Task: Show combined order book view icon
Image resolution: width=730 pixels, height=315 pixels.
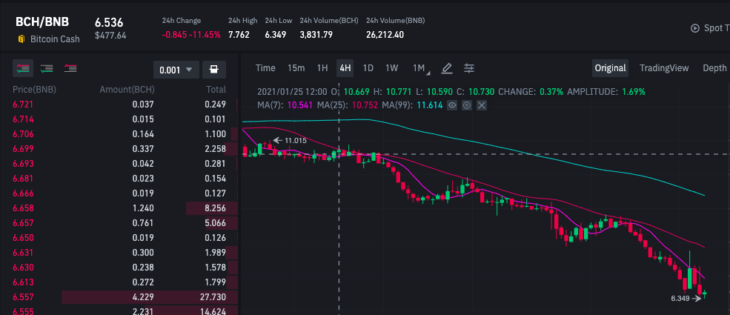Action: [x=23, y=69]
